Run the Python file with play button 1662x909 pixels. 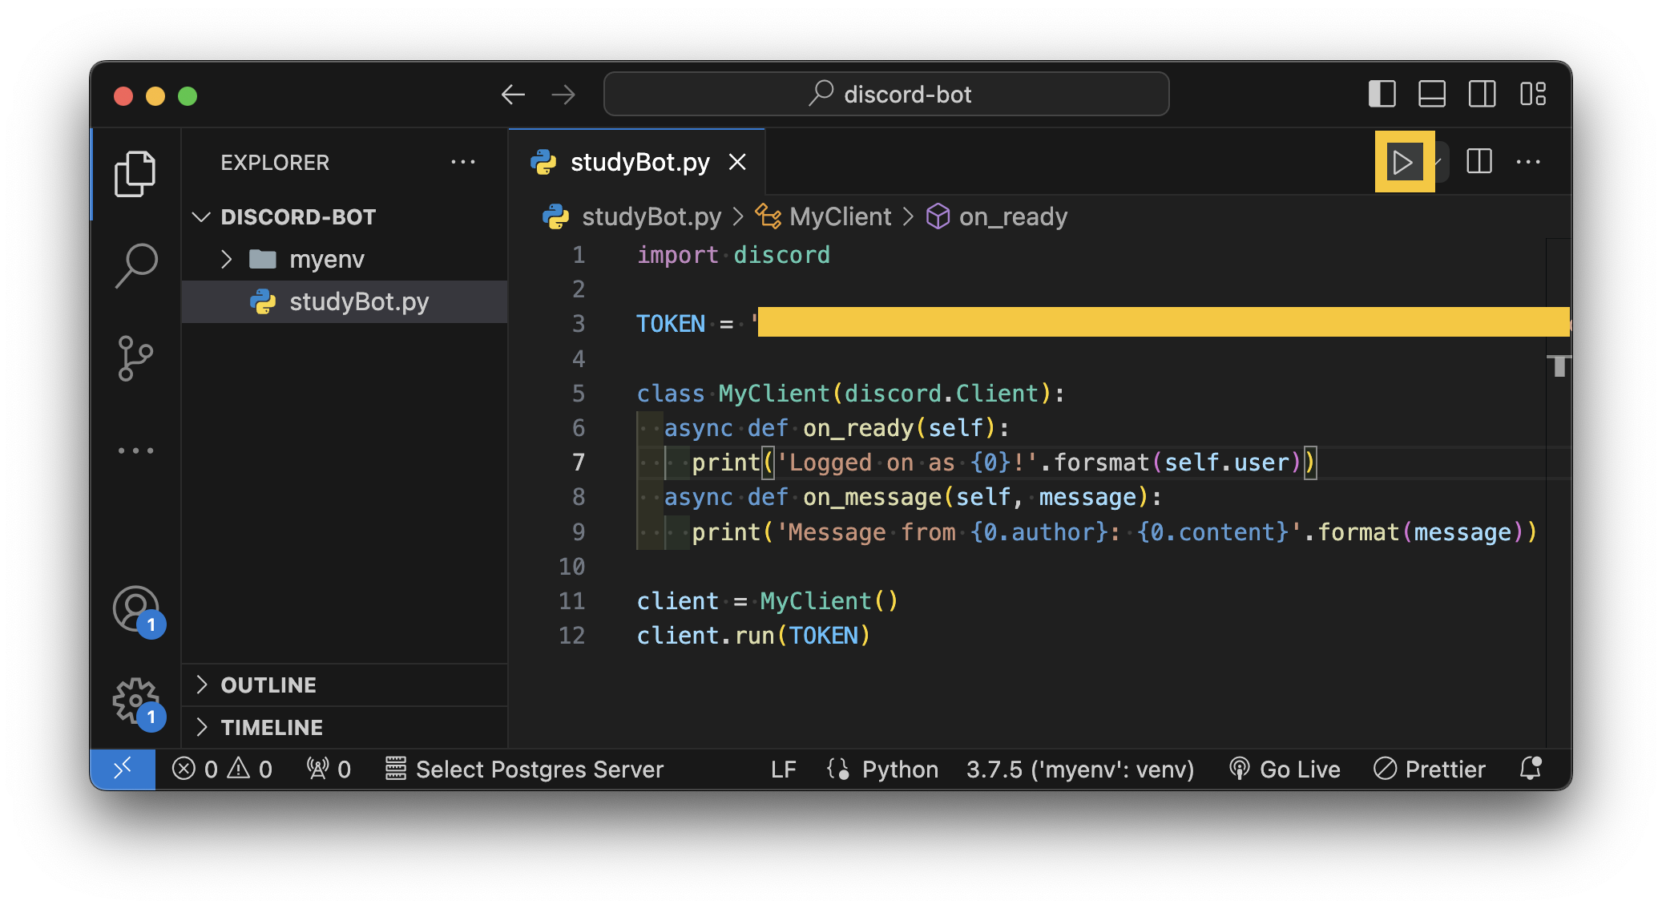coord(1403,163)
